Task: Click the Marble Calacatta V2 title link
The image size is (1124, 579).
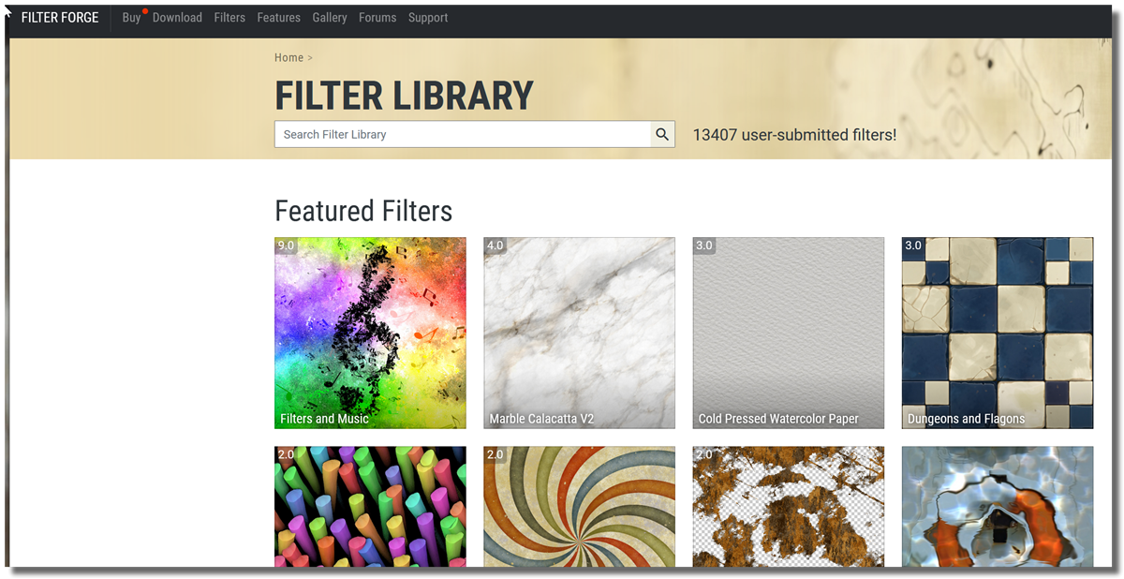Action: coord(541,419)
